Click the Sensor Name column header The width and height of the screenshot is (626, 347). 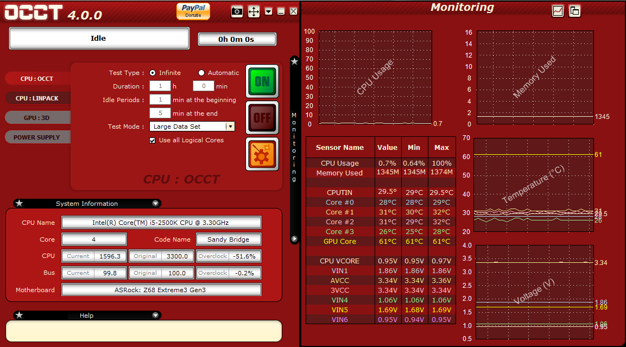[x=340, y=147]
